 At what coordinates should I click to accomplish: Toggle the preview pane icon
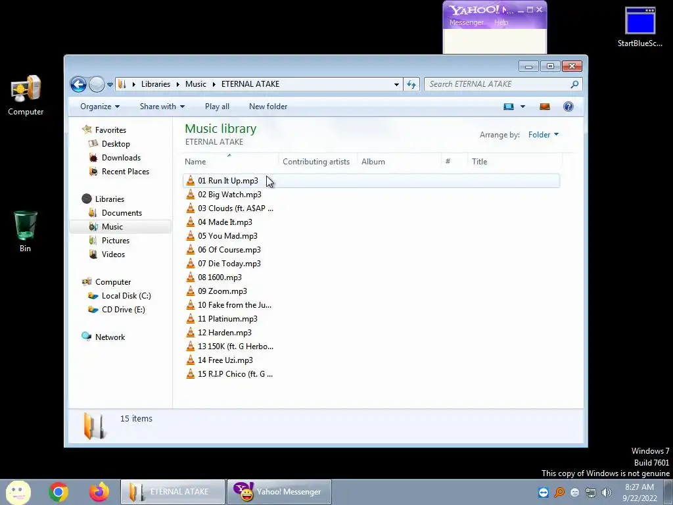coord(545,107)
